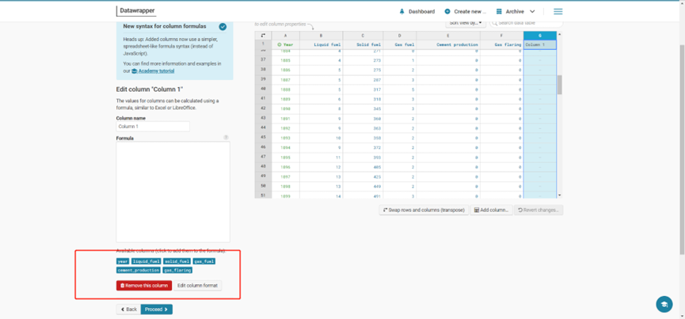Select column D header

pos(399,36)
